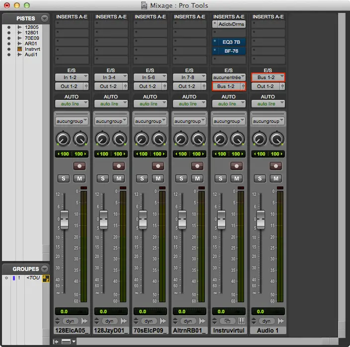Open the GROUPES list popup menu

tap(45, 268)
